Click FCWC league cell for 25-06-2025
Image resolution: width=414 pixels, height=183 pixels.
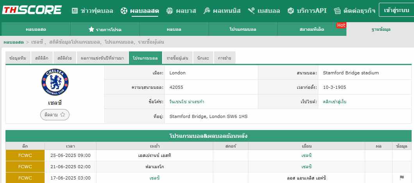pos(25,155)
